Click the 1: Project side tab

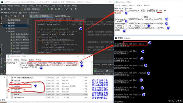pyautogui.click(x=1, y=20)
